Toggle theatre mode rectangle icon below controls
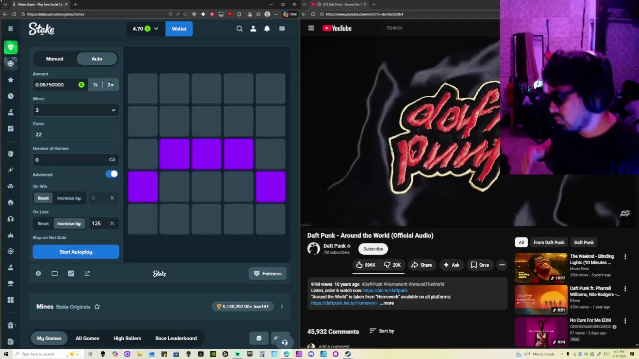Viewport: 639px width, 359px height. pos(54,273)
